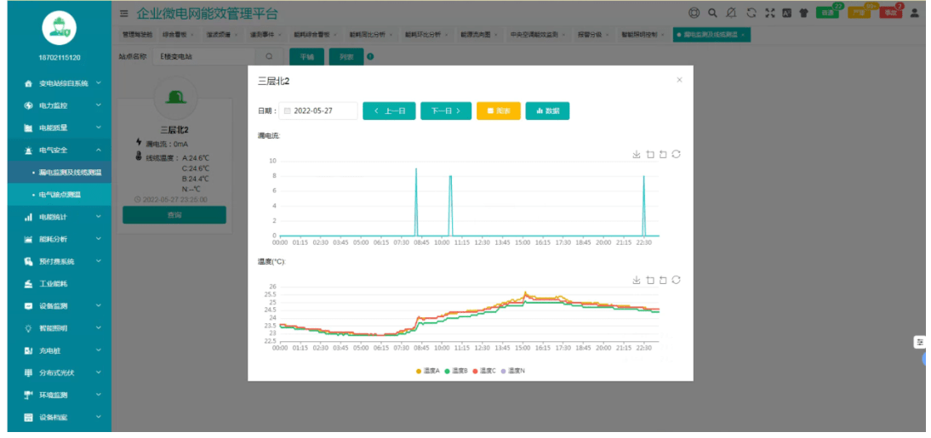Open the settings slider tab at right edge
This screenshot has height=438, width=931.
click(920, 343)
